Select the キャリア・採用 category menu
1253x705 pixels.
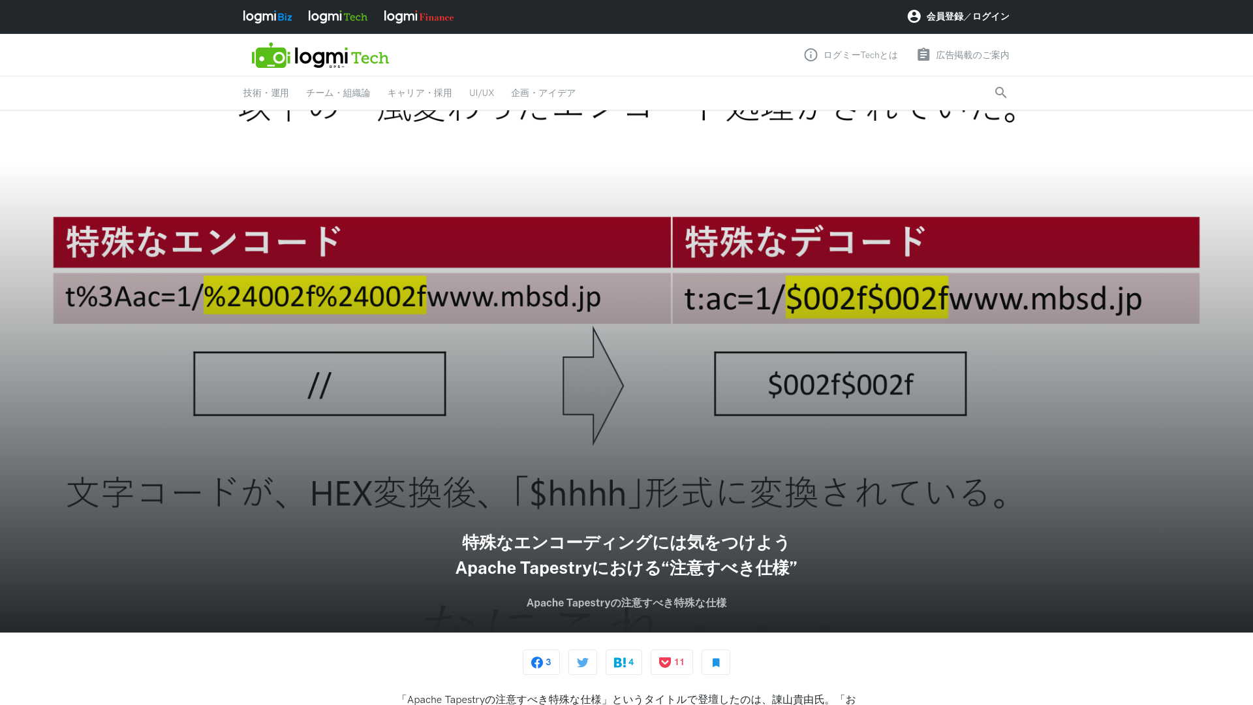pyautogui.click(x=420, y=93)
